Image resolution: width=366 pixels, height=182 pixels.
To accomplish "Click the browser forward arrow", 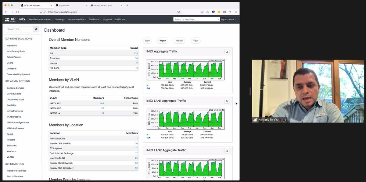I will point(12,12).
